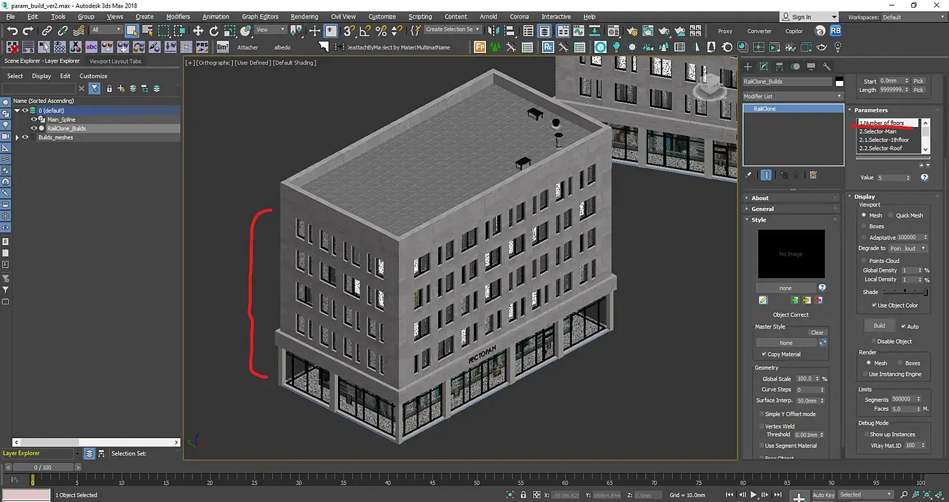
Task: Select the Move transform tool
Action: tap(198, 31)
